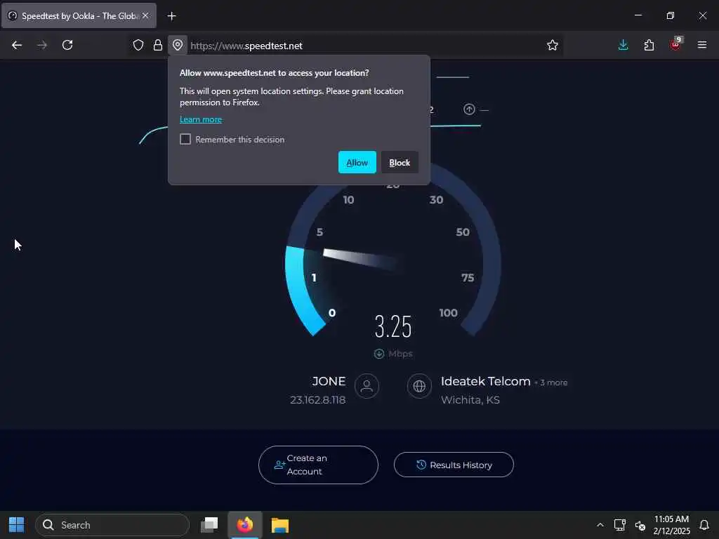Open a new tab with plus button
Image resolution: width=719 pixels, height=539 pixels.
[171, 16]
